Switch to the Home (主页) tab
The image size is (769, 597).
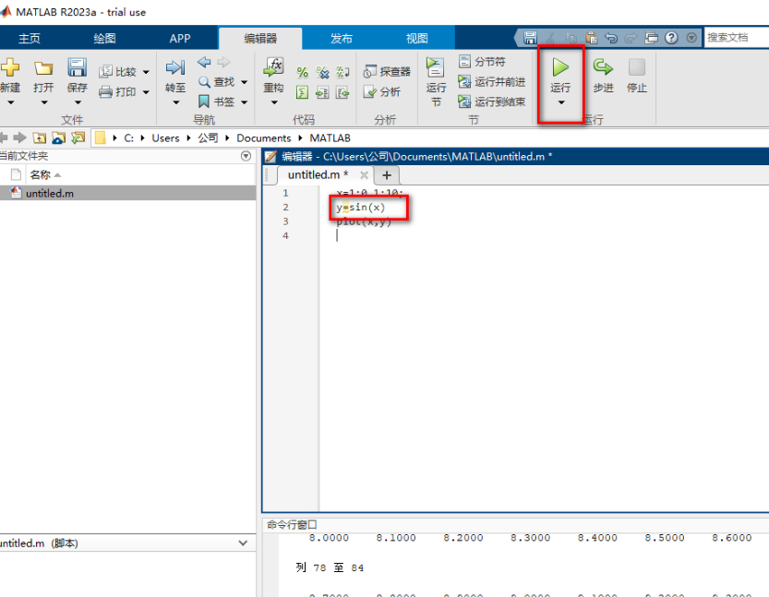[x=30, y=38]
